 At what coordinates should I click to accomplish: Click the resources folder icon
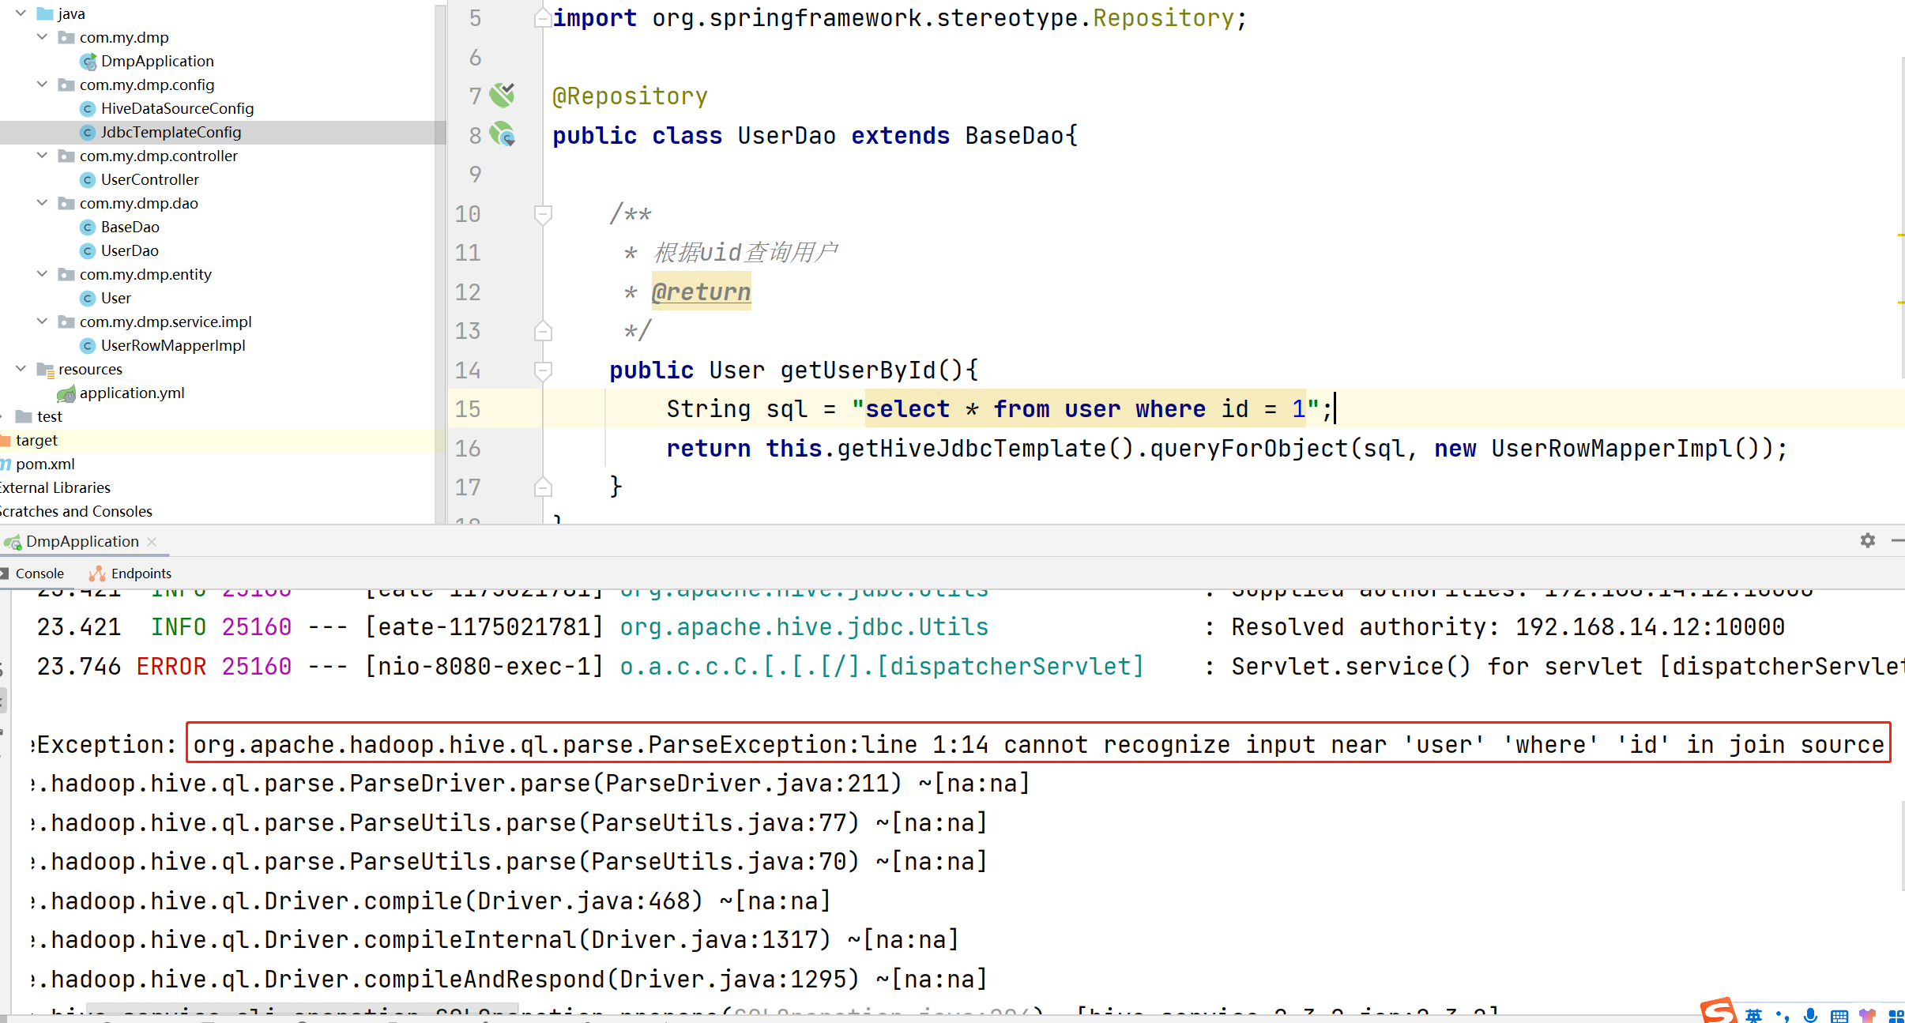[46, 370]
